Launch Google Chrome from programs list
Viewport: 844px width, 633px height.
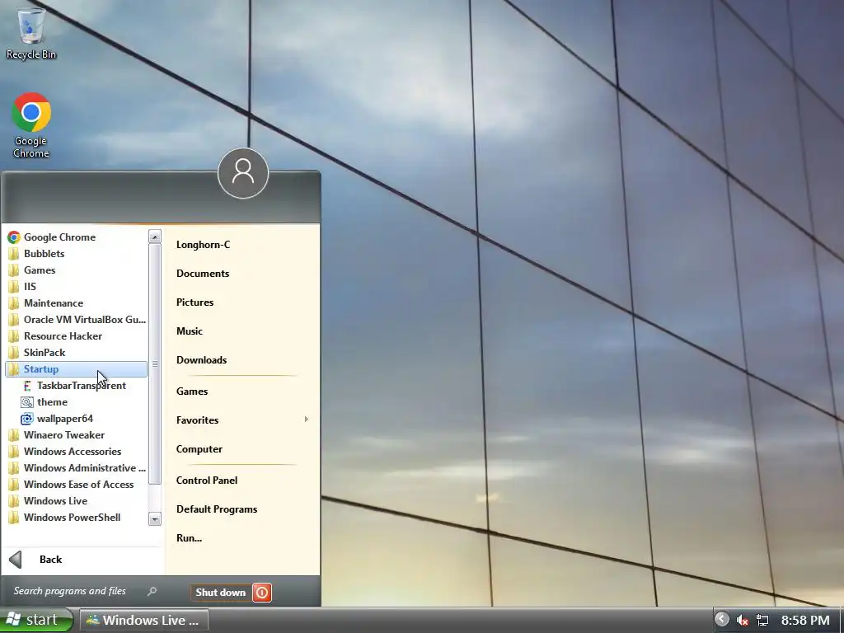[x=76, y=237]
